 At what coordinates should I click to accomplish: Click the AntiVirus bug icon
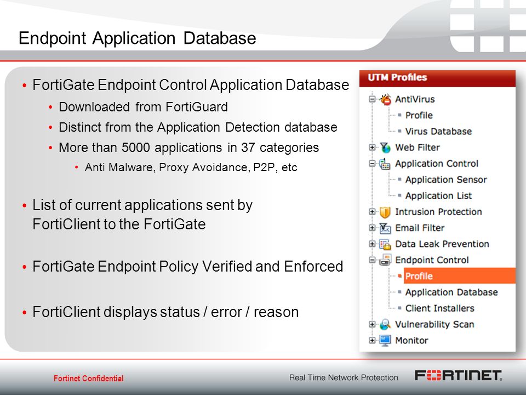click(385, 99)
